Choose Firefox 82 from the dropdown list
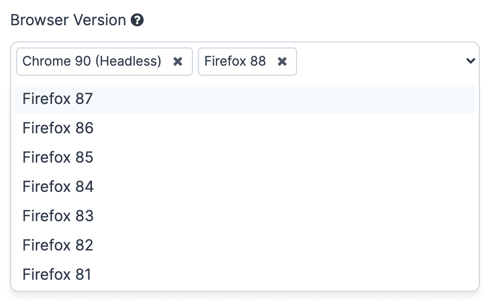The height and width of the screenshot is (307, 491). pos(58,245)
